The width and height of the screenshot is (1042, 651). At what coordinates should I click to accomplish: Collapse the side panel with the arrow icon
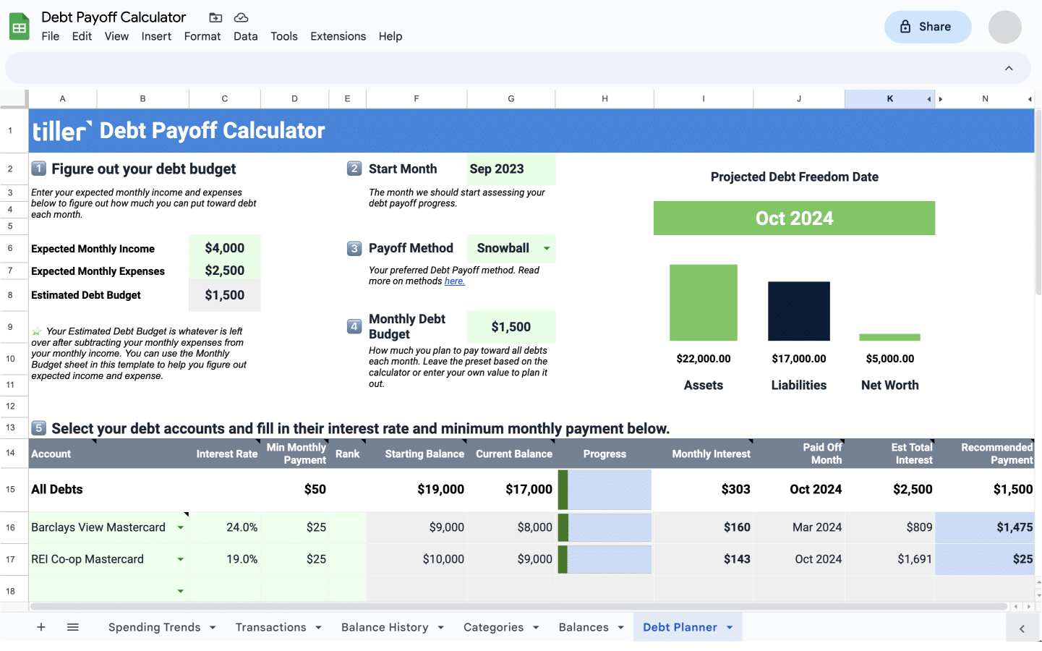coord(1021,628)
